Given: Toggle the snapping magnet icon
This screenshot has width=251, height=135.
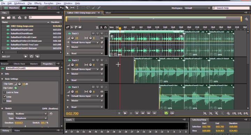Looking at the screenshot, I should coord(106,27).
